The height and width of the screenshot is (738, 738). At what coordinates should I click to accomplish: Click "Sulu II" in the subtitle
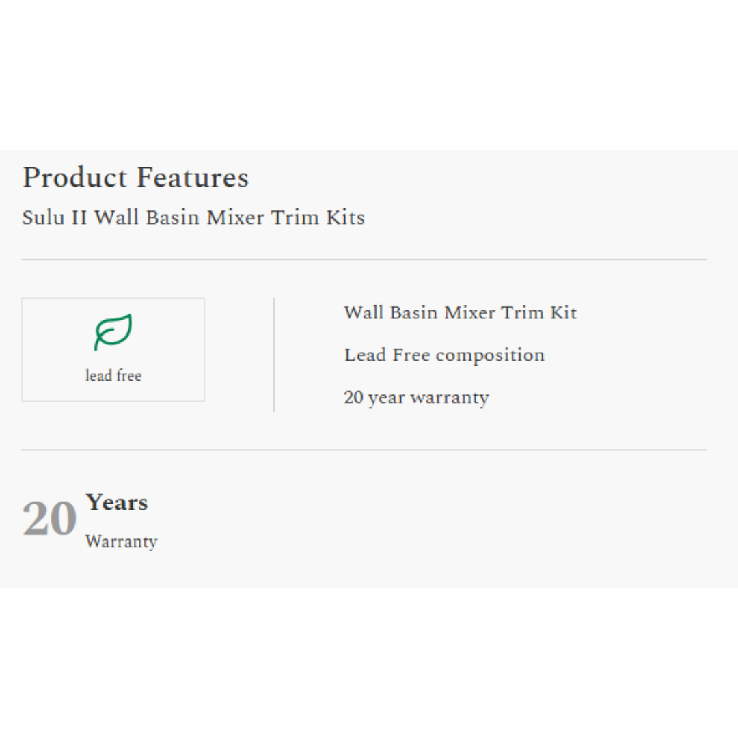tap(54, 217)
